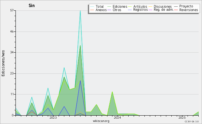
Task: Click the Otros legend entry
Action: click(x=117, y=10)
